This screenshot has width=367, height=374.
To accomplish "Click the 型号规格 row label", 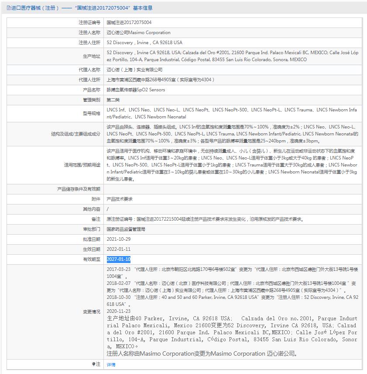I will [x=92, y=113].
